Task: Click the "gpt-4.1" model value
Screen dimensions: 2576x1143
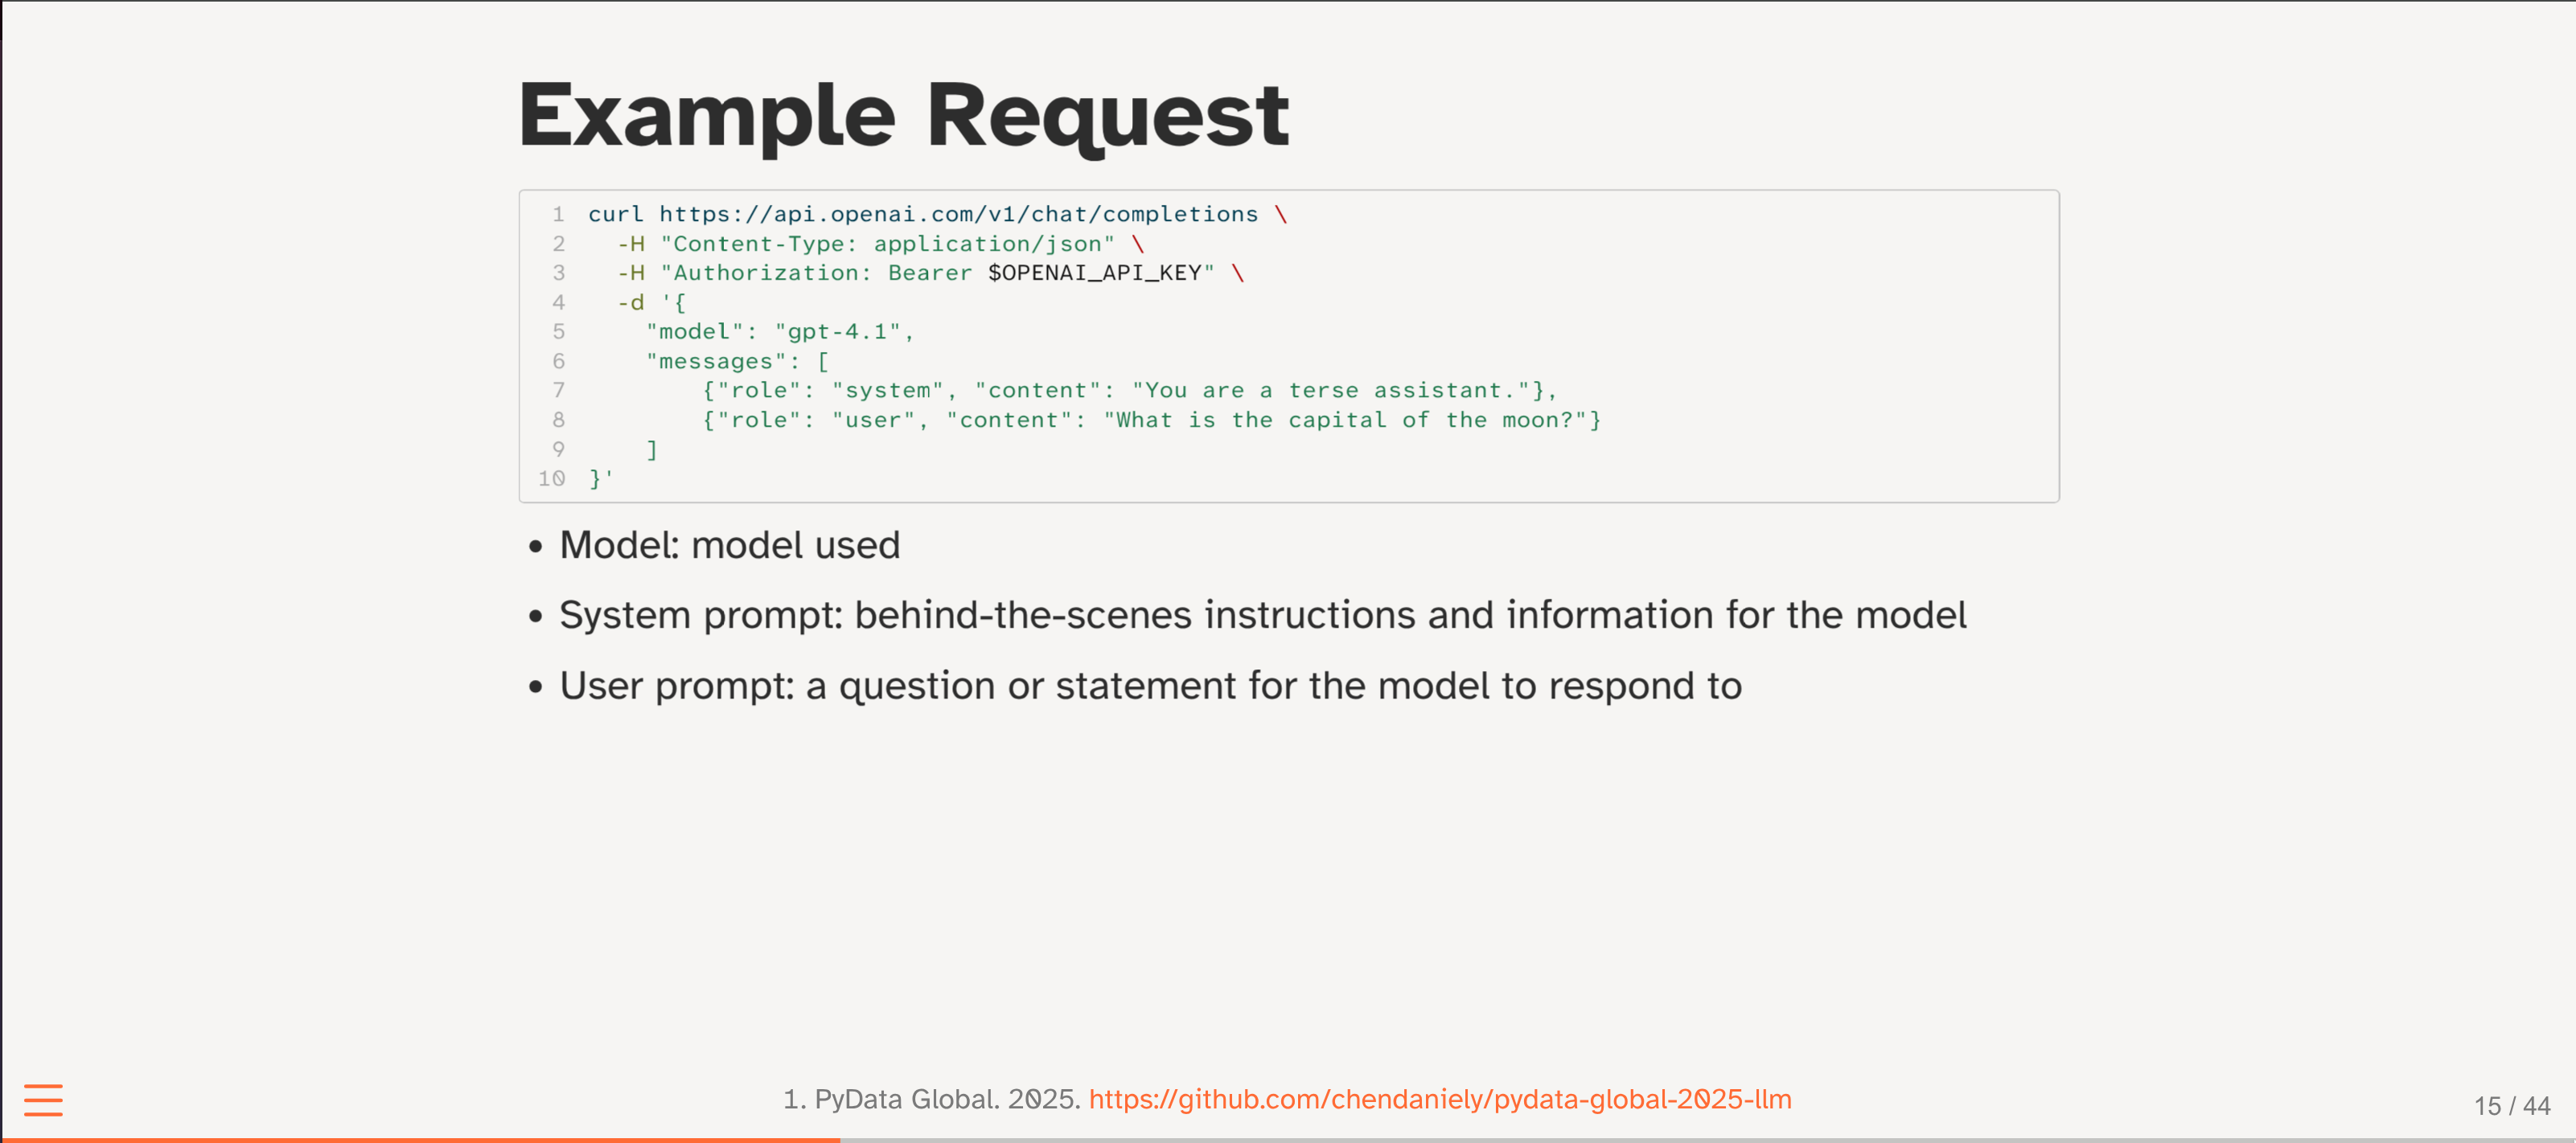Action: pyautogui.click(x=838, y=332)
